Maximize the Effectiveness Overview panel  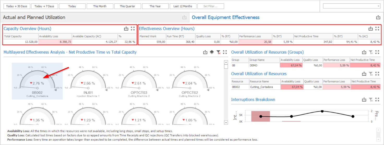tap(377, 29)
